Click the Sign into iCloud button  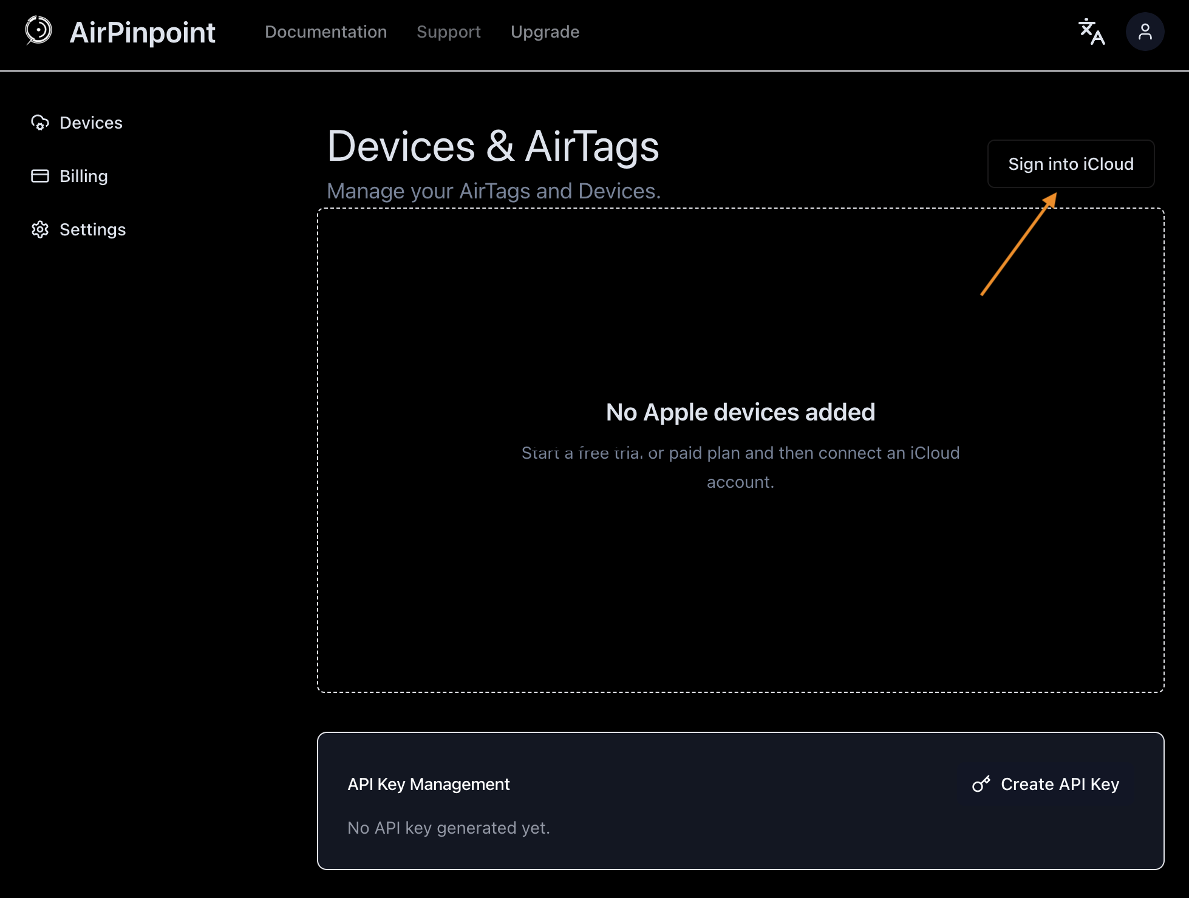(1071, 164)
